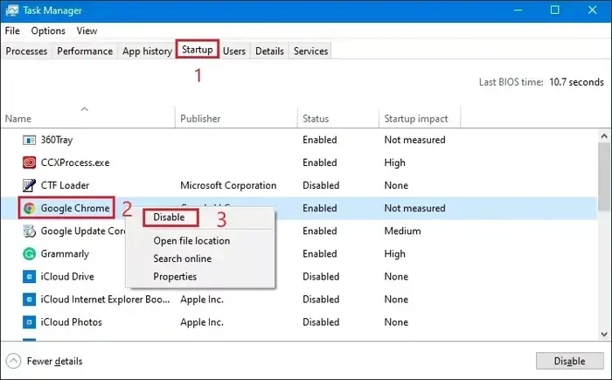Select the iCloud Internet Explorer Boo... entry
The height and width of the screenshot is (380, 612).
point(106,300)
